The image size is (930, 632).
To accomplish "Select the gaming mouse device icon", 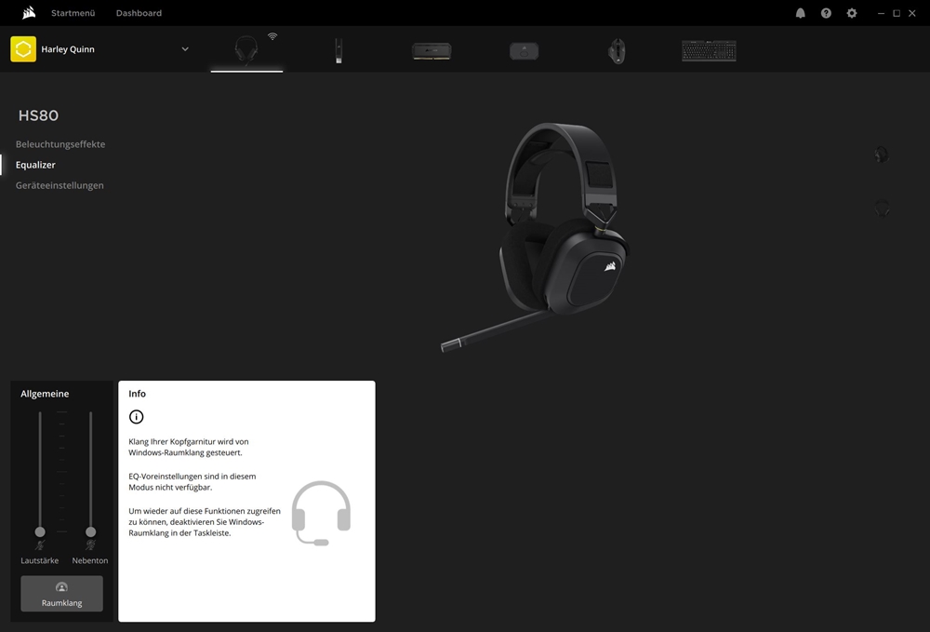I will (x=617, y=51).
